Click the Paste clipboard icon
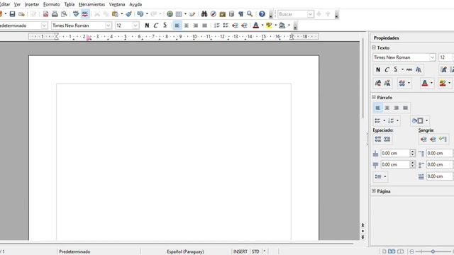 (x=115, y=14)
